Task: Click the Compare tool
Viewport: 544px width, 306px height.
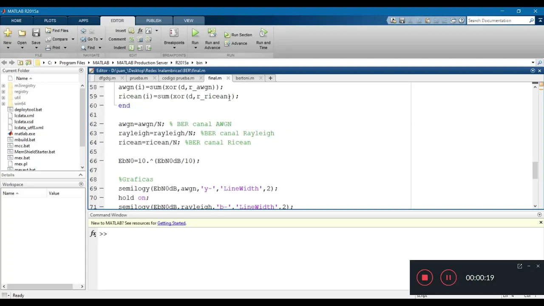Action: [x=57, y=39]
